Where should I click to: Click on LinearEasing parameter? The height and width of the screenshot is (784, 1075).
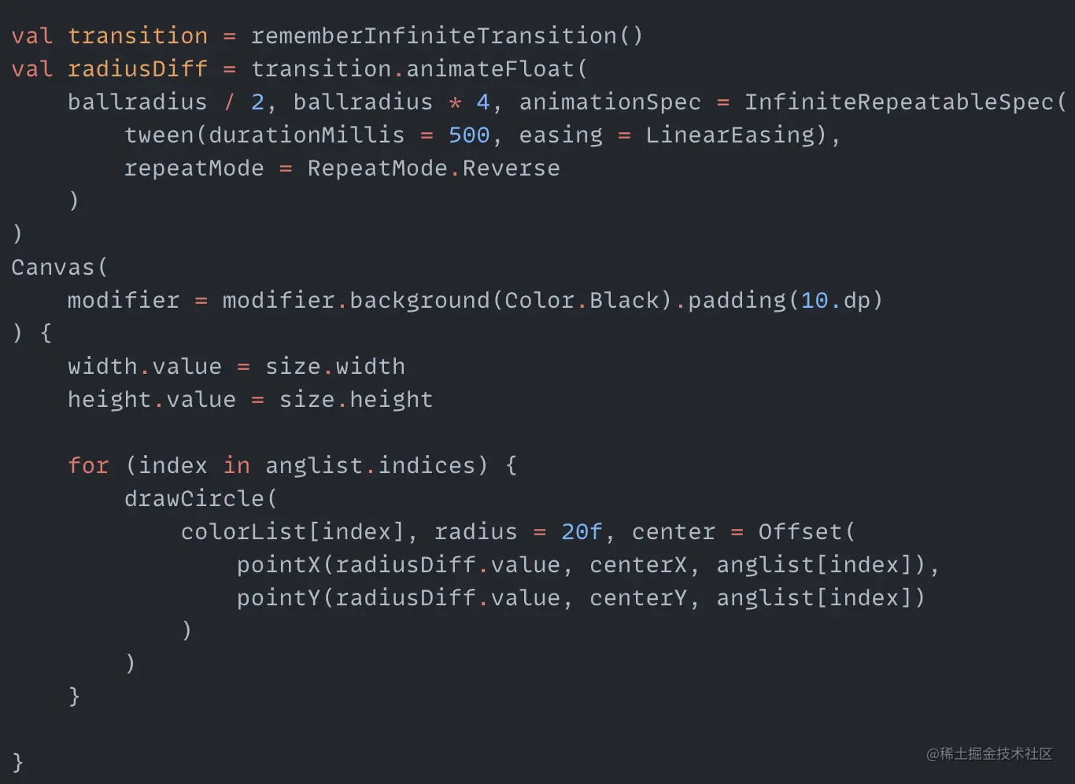[730, 135]
